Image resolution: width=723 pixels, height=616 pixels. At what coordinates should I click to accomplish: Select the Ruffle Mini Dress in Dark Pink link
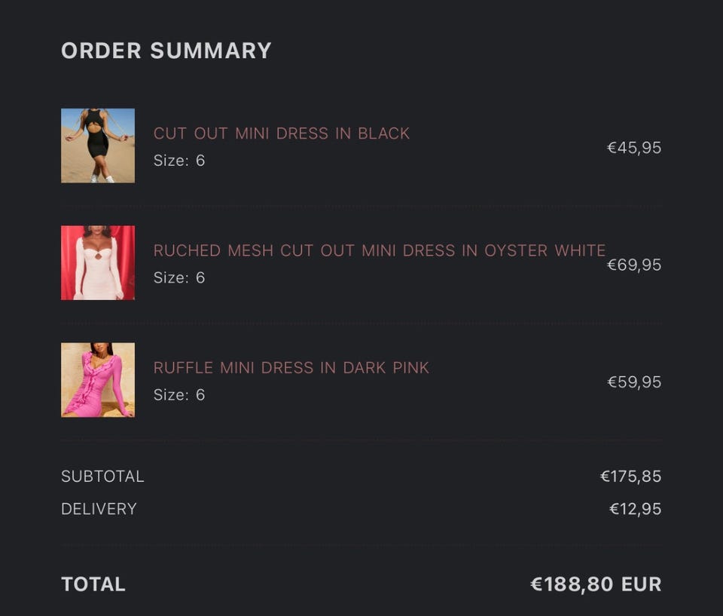[x=291, y=368]
